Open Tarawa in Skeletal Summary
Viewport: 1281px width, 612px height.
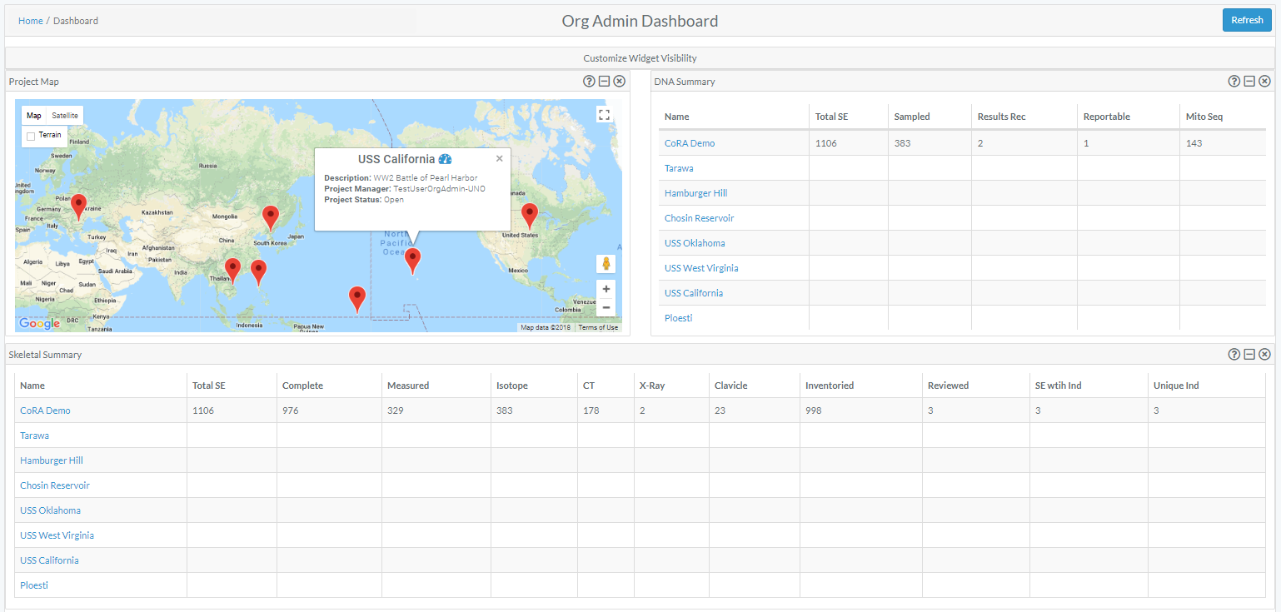34,435
